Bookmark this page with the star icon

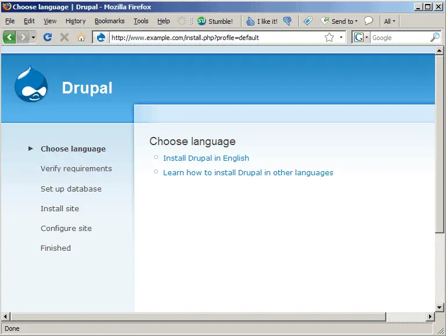(x=329, y=37)
